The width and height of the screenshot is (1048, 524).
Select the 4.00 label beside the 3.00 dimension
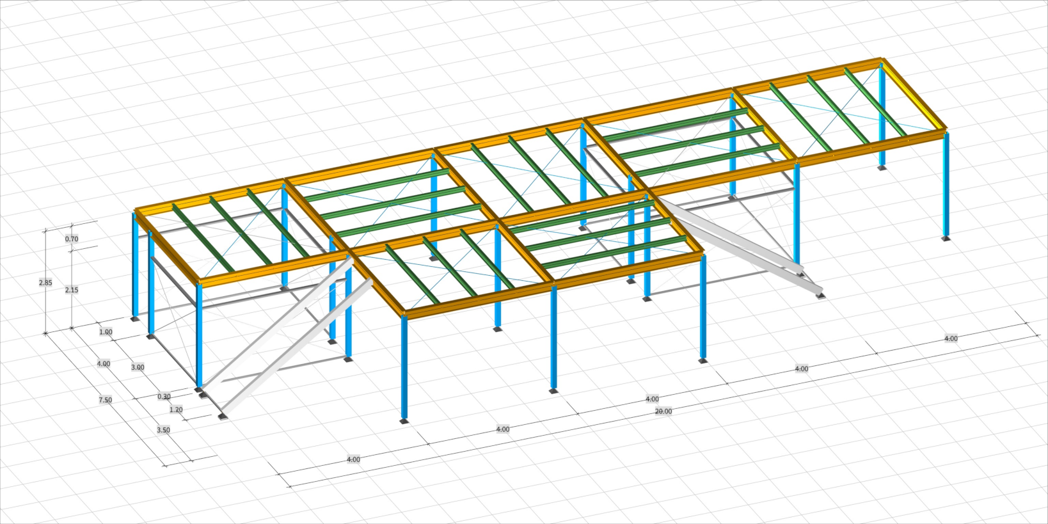click(103, 363)
